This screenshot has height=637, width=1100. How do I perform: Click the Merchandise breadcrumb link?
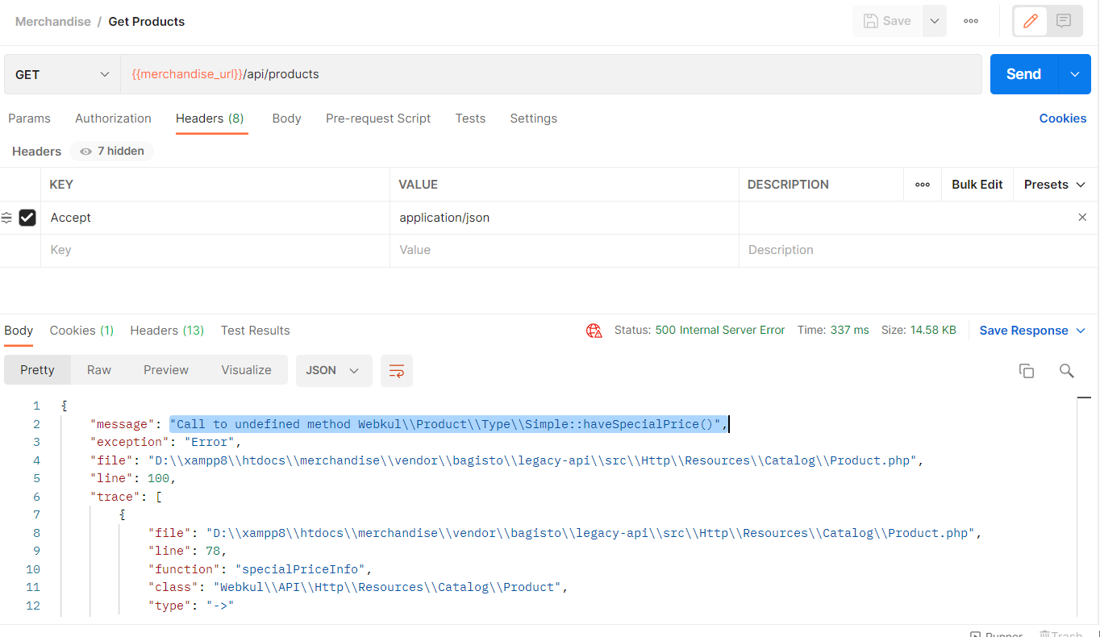[x=53, y=22]
